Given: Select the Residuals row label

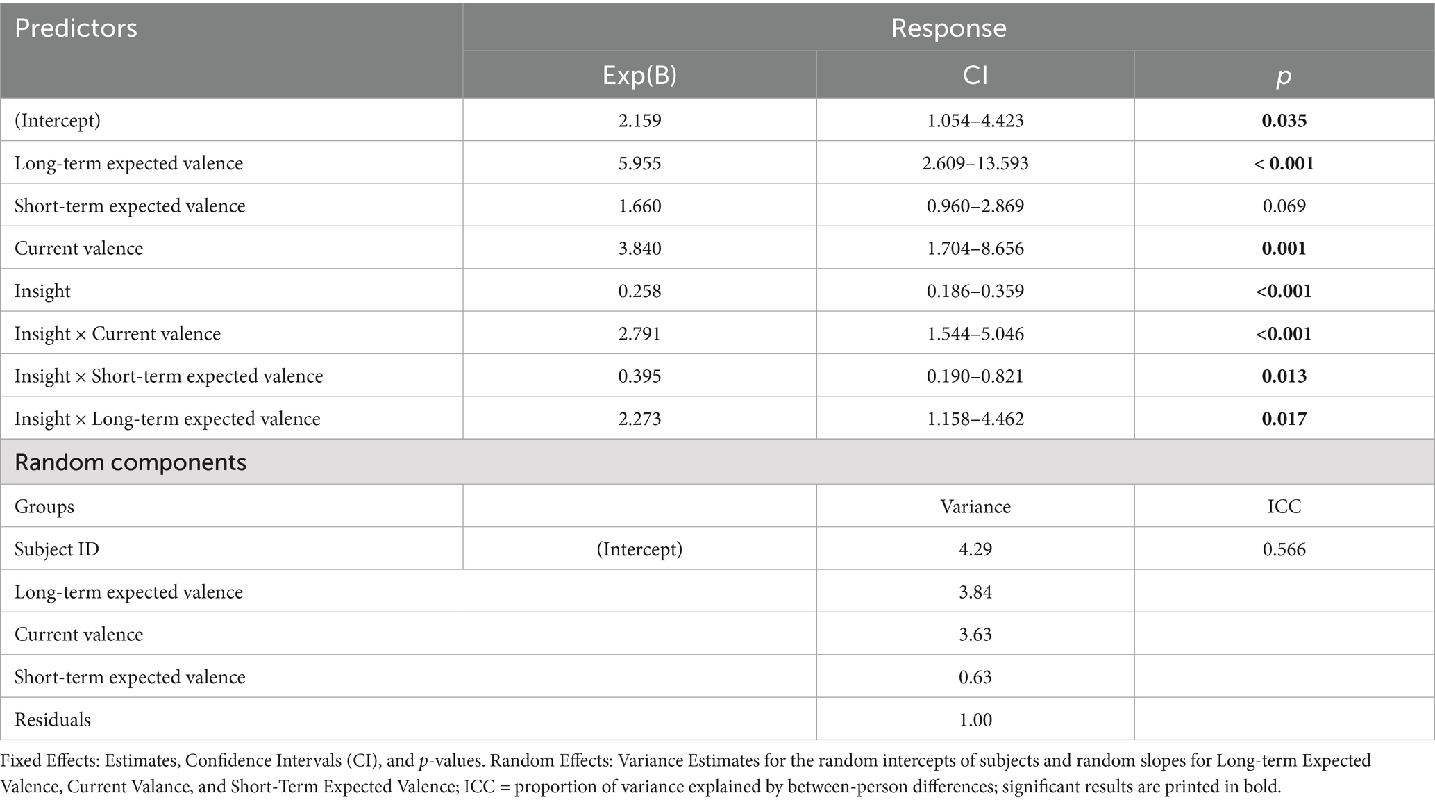Looking at the screenshot, I should coord(53,719).
